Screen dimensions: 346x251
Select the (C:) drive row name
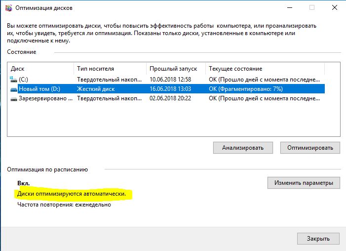click(23, 80)
